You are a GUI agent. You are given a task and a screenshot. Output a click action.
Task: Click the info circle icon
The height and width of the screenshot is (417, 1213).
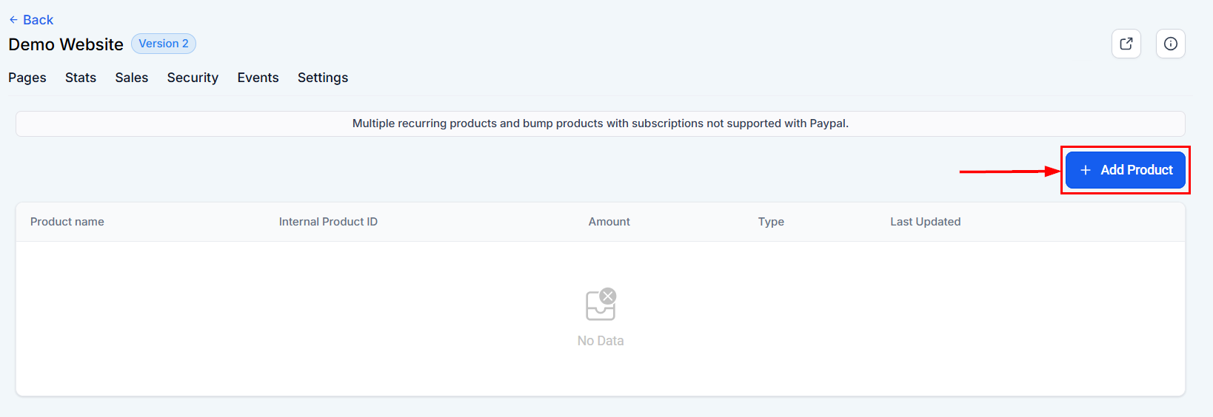click(x=1170, y=44)
